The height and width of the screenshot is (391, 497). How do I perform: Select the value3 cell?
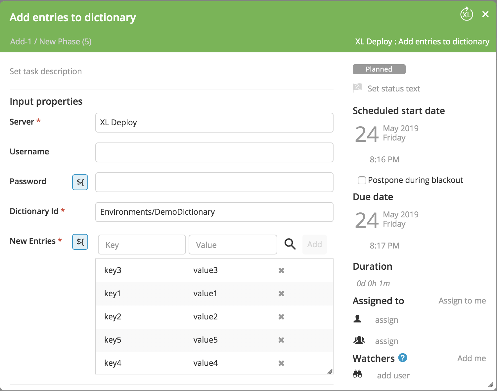pos(205,270)
